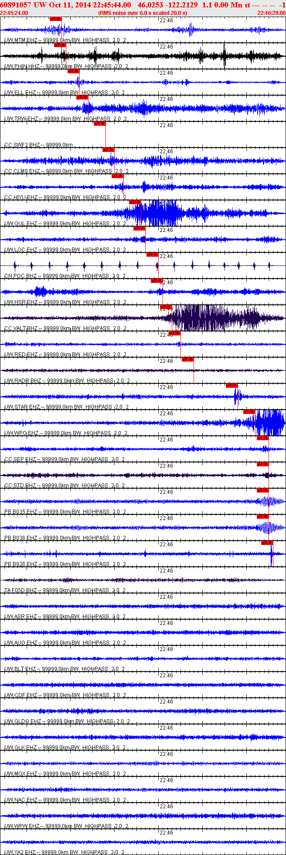Screen dimensions: 286x855
Task: Click the coordinates 46.0253 -122.2129
Action: pos(167,4)
